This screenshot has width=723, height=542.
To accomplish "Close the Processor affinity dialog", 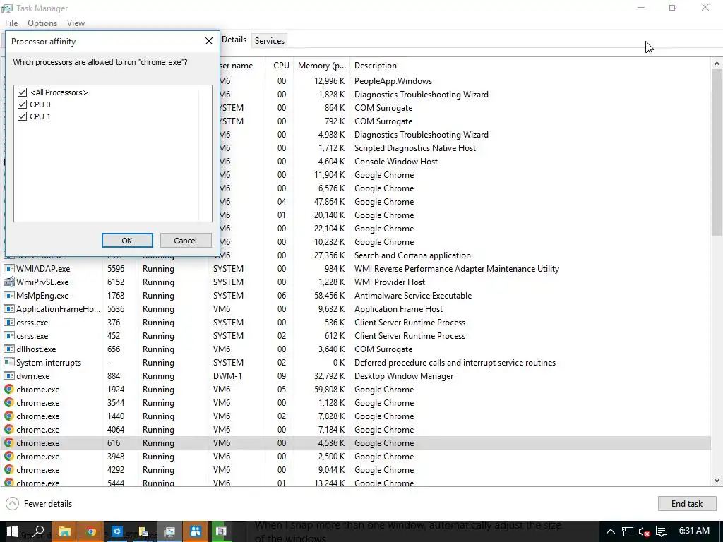I will click(209, 41).
